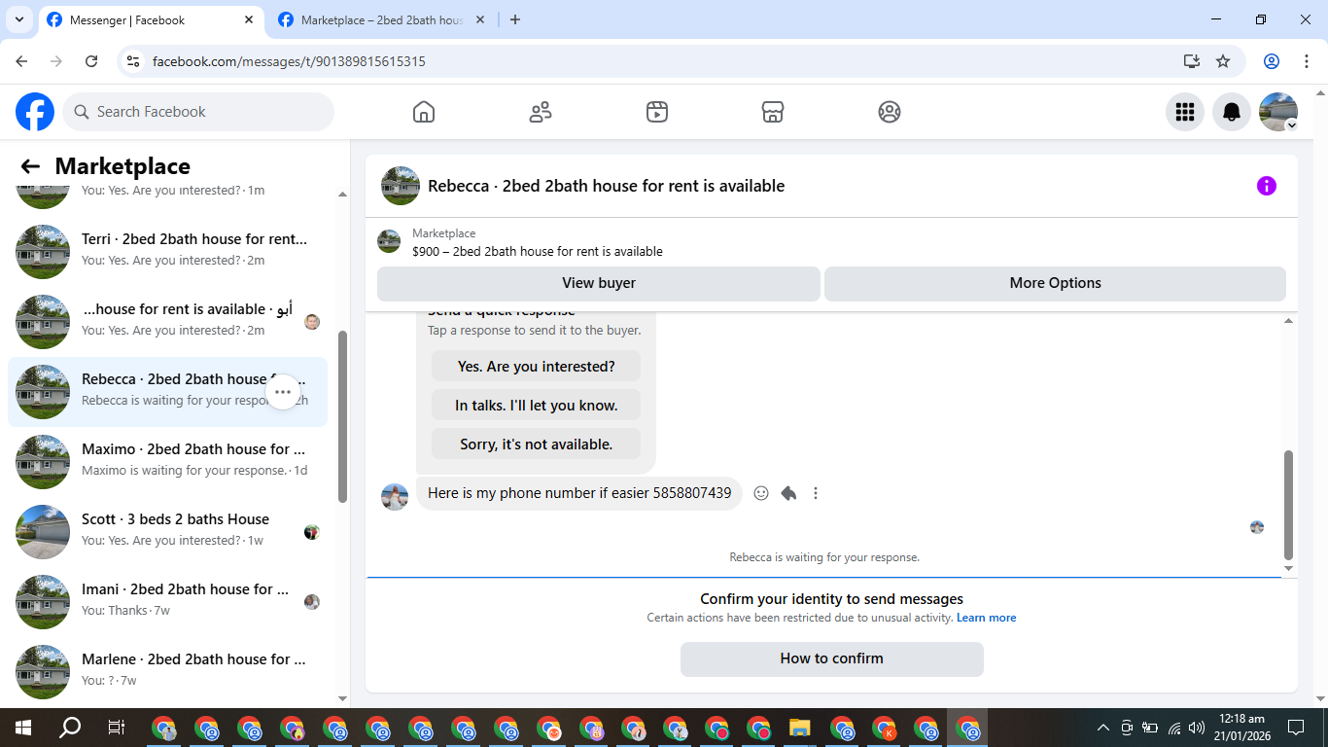Open the Imani conversation

click(x=167, y=602)
